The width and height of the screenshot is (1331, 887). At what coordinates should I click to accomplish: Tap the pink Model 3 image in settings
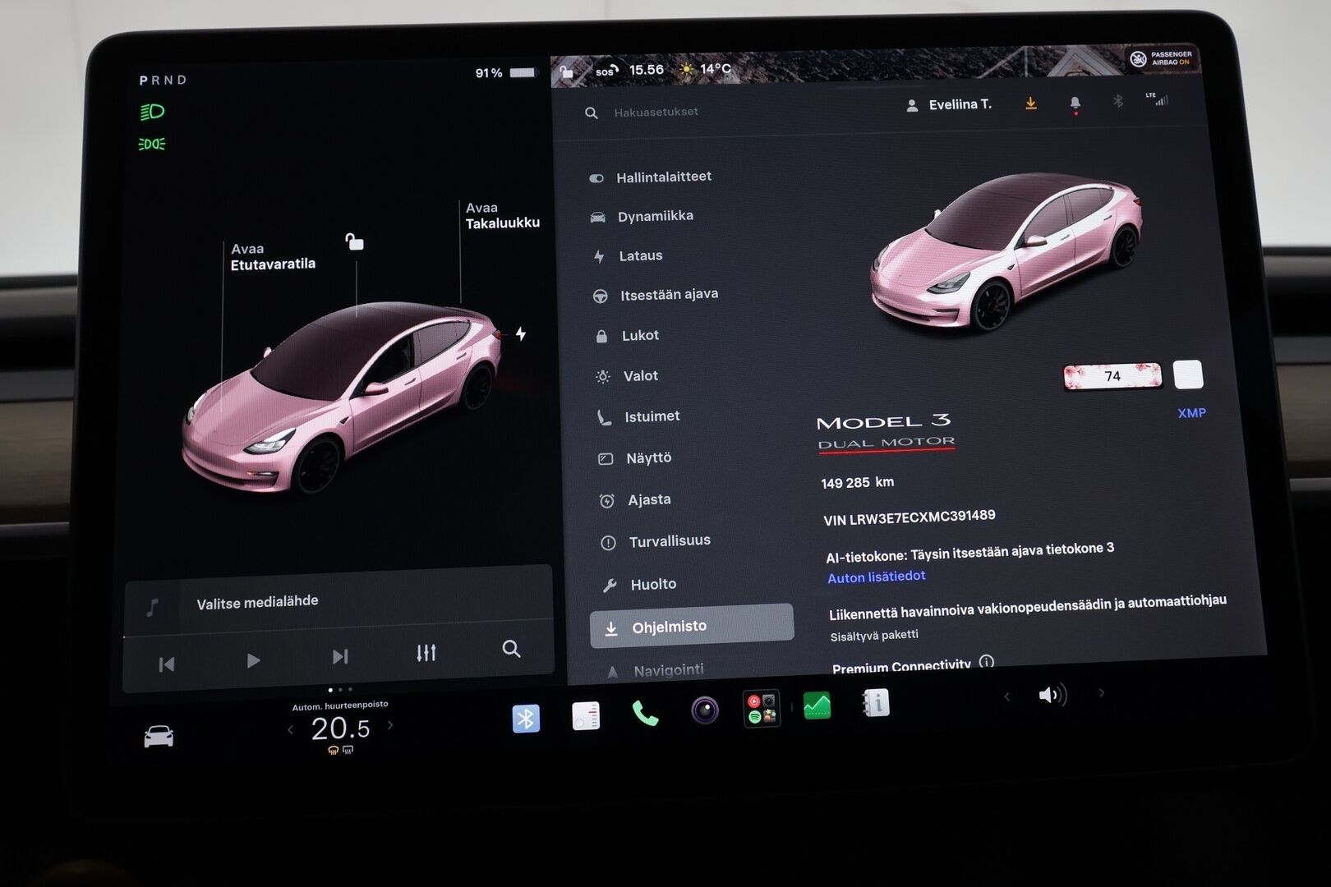pyautogui.click(x=1006, y=252)
